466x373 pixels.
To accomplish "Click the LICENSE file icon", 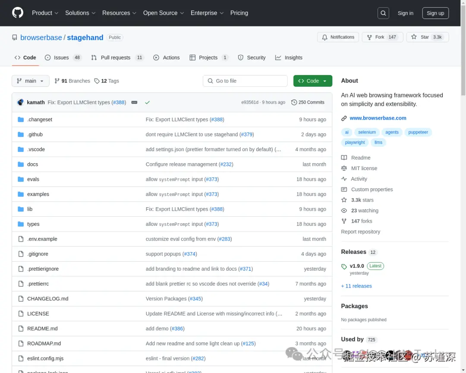I will 21,313.
